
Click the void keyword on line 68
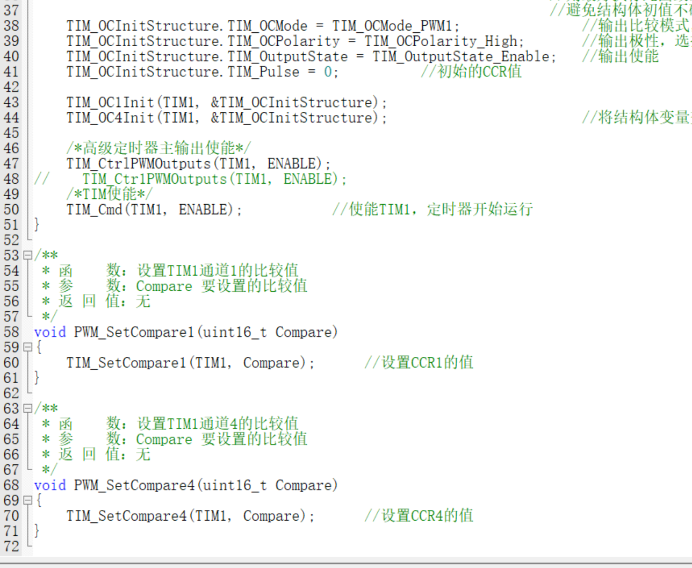(x=50, y=485)
